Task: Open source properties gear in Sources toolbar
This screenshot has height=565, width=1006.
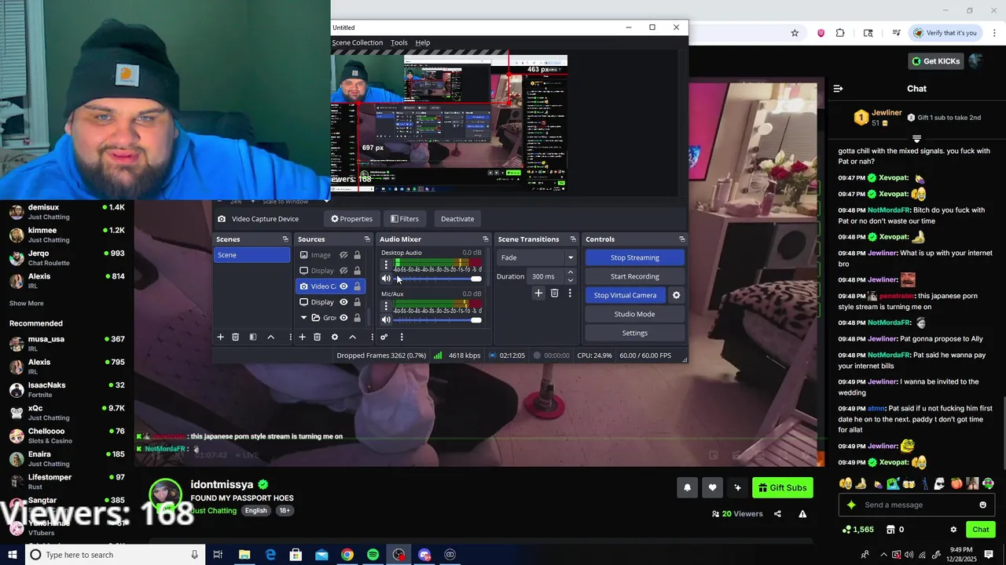Action: (x=335, y=337)
